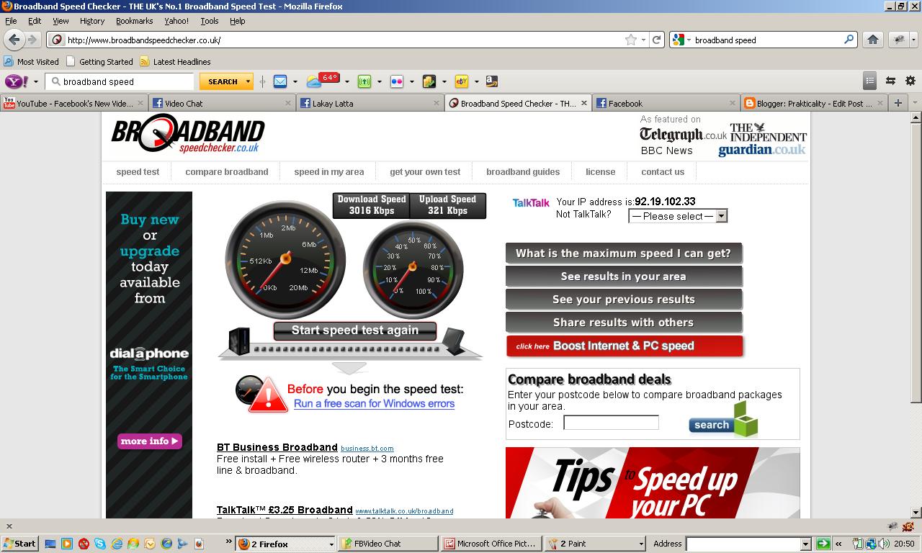The height and width of the screenshot is (553, 922).
Task: Click the site identity icon in the URL bar
Action: click(57, 40)
